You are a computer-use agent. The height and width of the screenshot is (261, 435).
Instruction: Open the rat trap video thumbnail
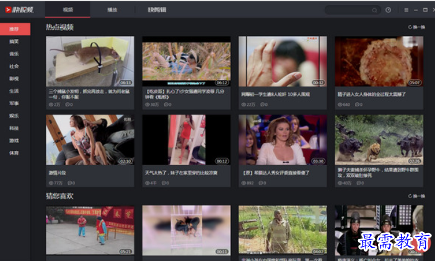point(90,61)
